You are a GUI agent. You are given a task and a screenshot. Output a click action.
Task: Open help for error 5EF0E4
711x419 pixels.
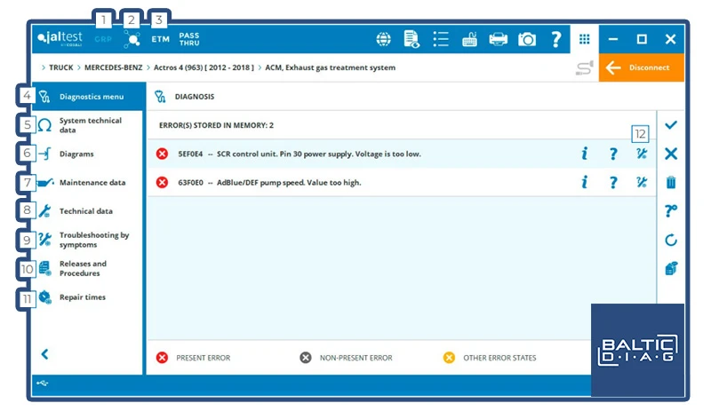click(613, 154)
